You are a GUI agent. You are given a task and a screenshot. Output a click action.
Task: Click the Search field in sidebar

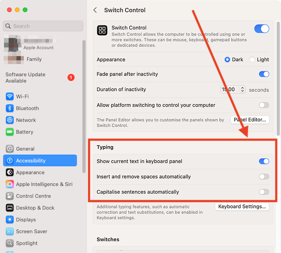43,26
